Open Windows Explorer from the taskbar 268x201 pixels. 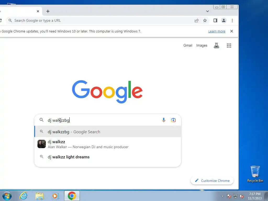click(40, 196)
